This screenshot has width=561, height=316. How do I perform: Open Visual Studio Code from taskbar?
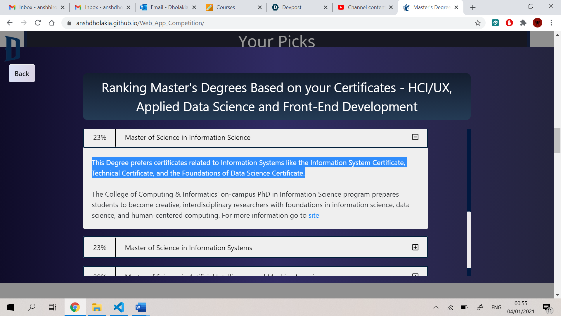click(x=119, y=307)
